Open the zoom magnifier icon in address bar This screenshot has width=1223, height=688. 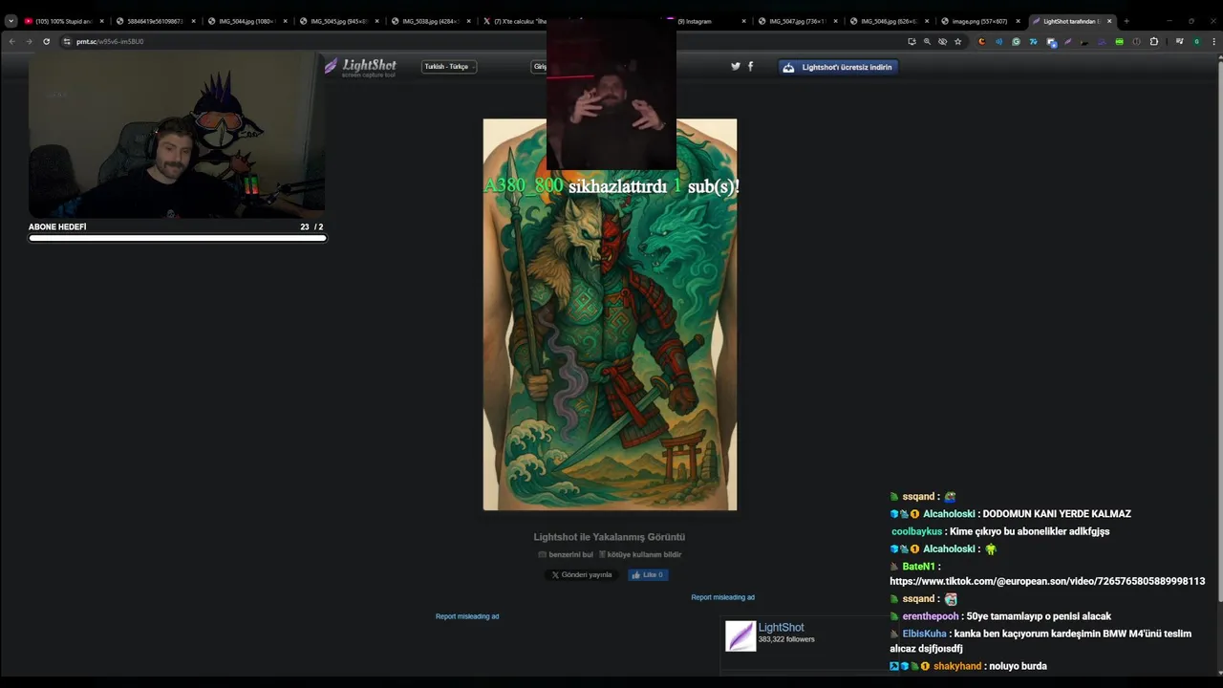(x=927, y=41)
